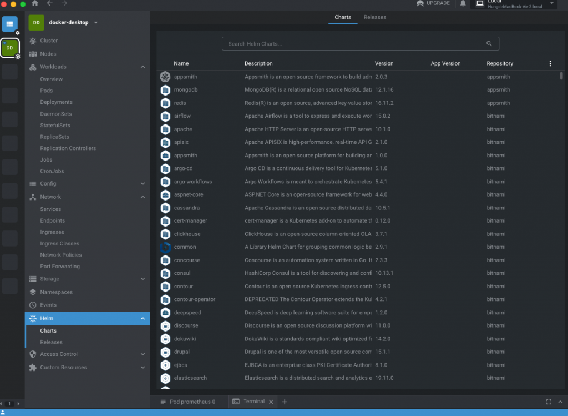Sort by the Repository column header
This screenshot has height=416, width=568.
point(500,63)
